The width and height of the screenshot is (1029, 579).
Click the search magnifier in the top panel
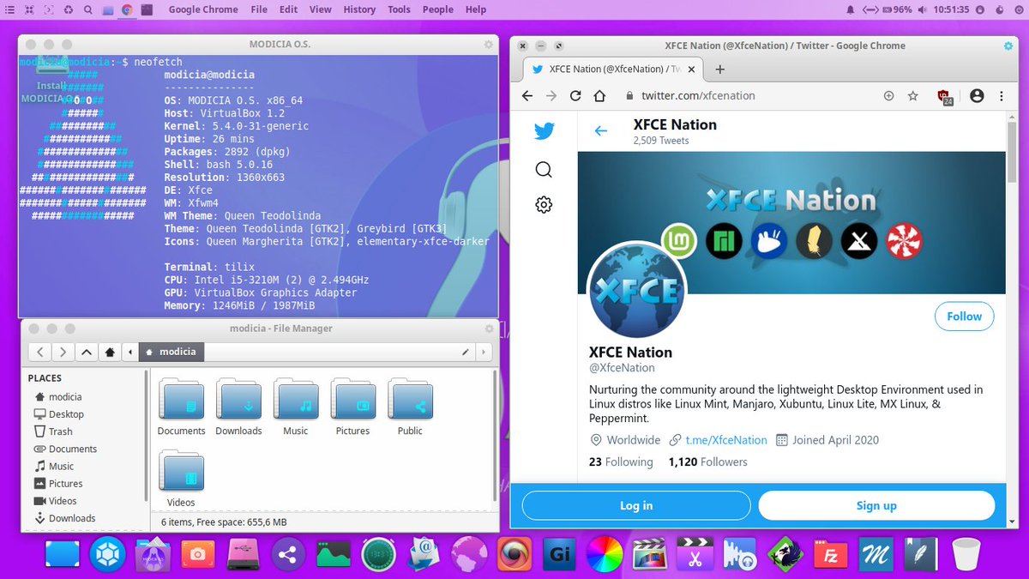pos(89,10)
